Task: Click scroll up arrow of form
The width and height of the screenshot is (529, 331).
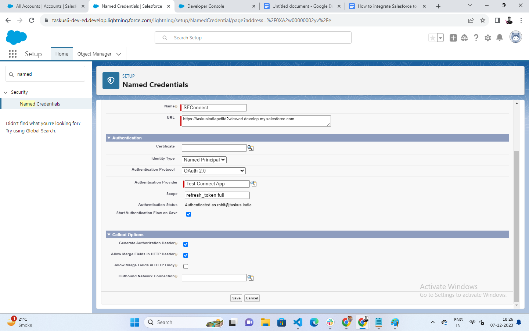Action: click(517, 104)
